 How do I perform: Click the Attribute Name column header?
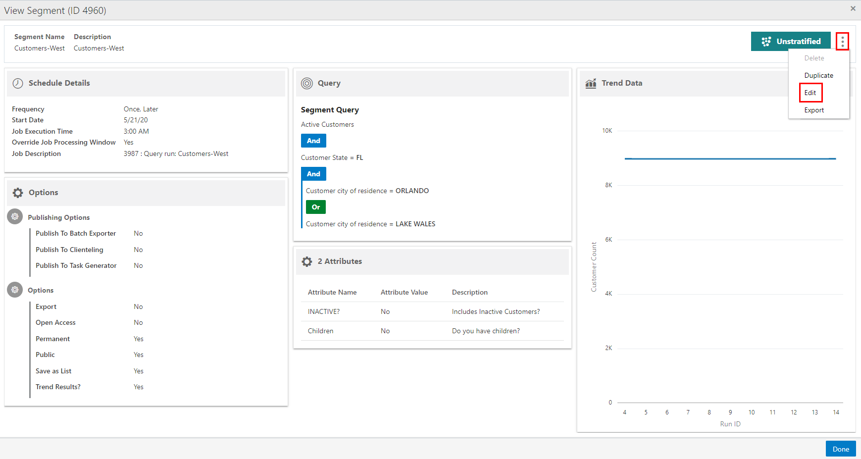click(332, 292)
